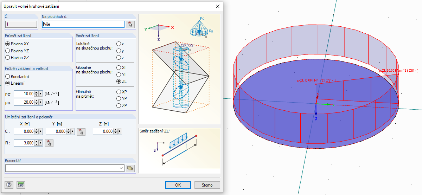The height and width of the screenshot is (195, 422).
Task: Select local direction 'y' radio
Action: 119,51
